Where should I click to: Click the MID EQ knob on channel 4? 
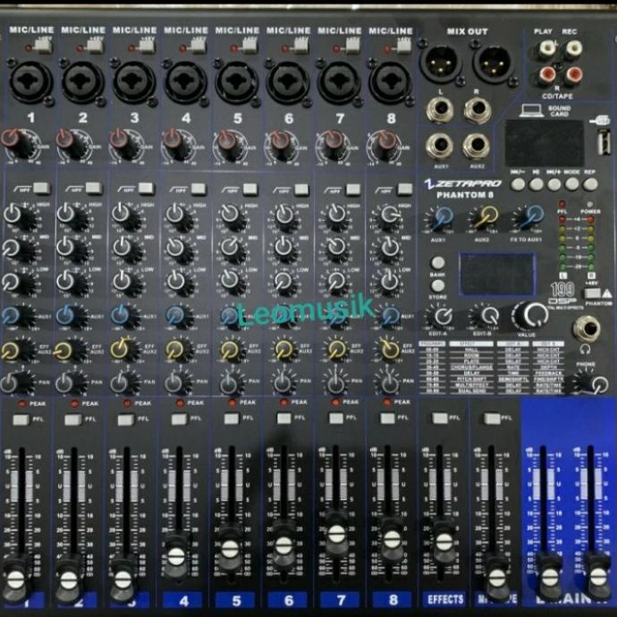click(x=176, y=249)
